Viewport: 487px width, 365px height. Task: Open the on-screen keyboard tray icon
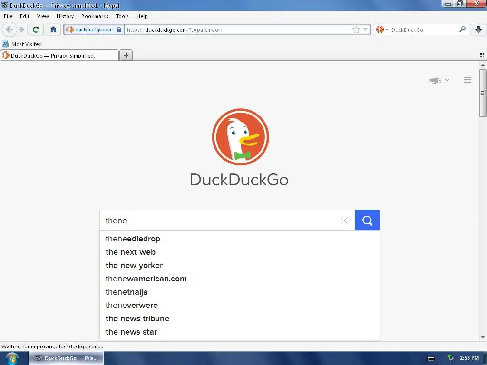[x=431, y=358]
